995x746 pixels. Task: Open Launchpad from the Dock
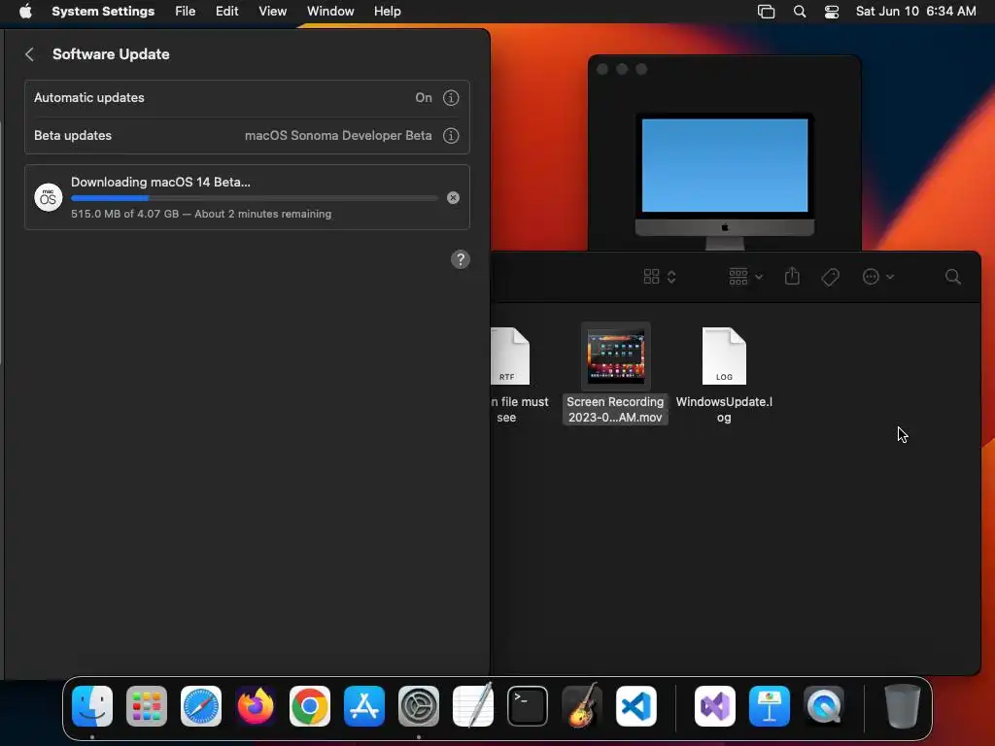[147, 706]
